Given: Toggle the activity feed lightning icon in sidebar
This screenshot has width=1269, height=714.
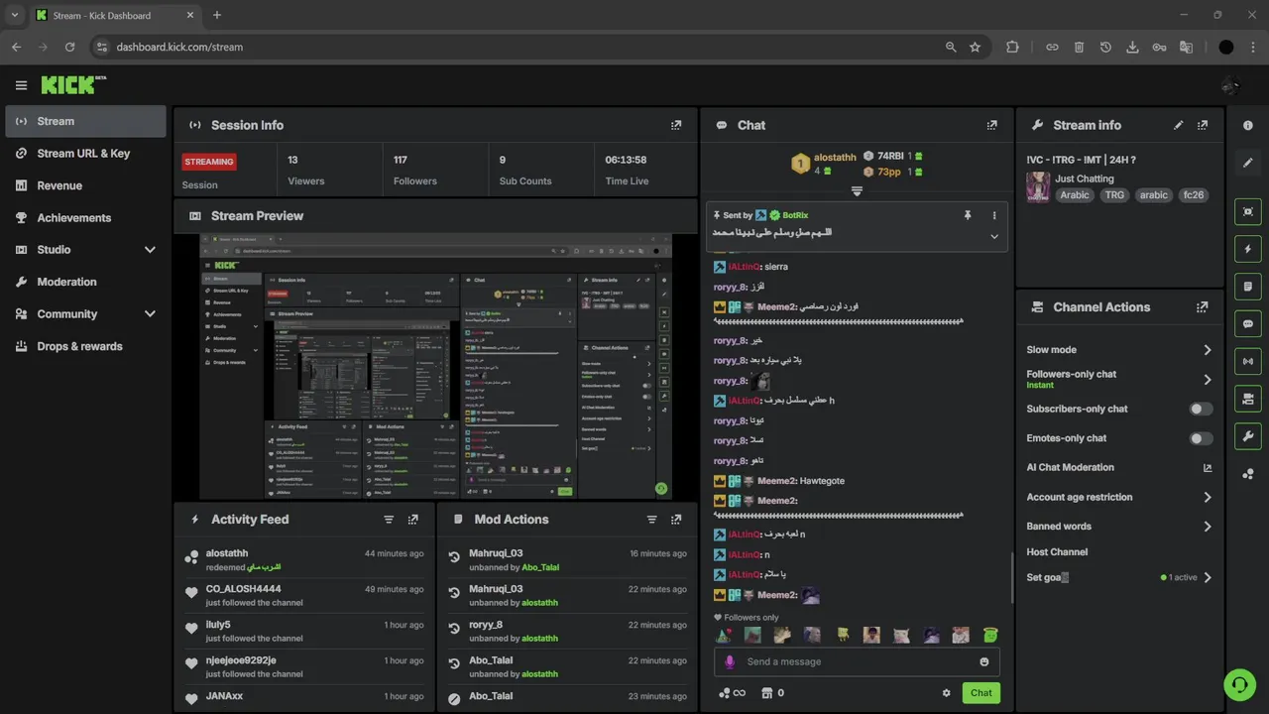Looking at the screenshot, I should [x=1248, y=249].
